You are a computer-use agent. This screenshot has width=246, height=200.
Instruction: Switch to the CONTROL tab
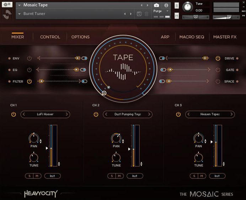50,37
